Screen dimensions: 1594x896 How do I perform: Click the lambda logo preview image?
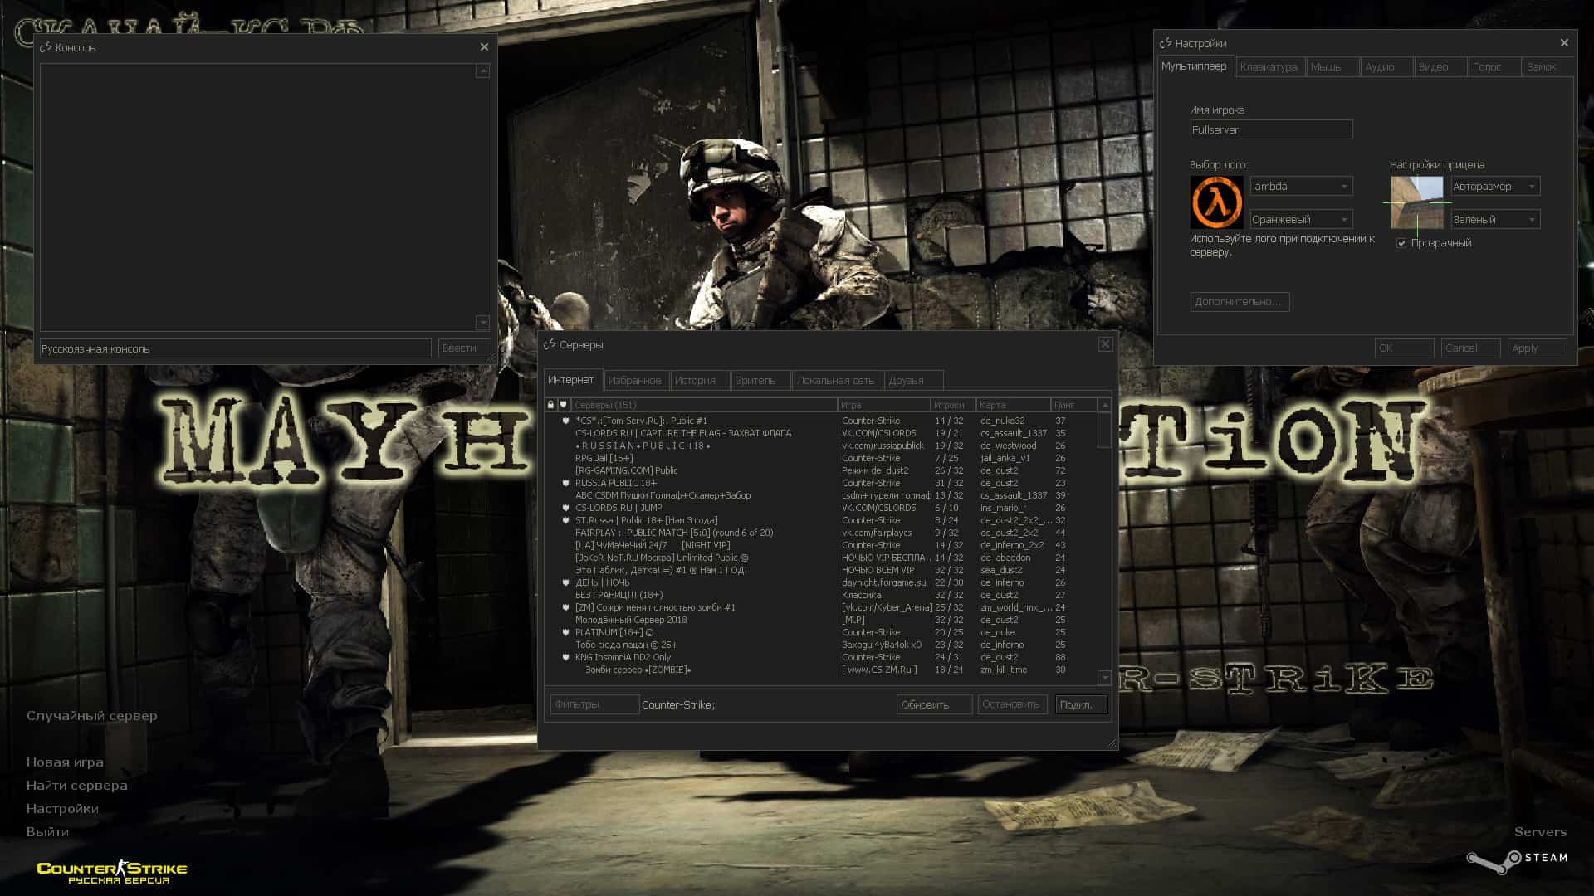[1216, 202]
